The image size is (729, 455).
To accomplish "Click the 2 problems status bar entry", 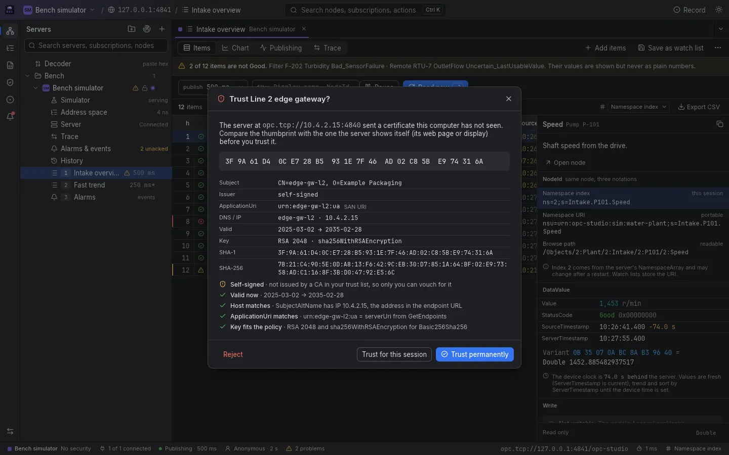I will click(305, 448).
